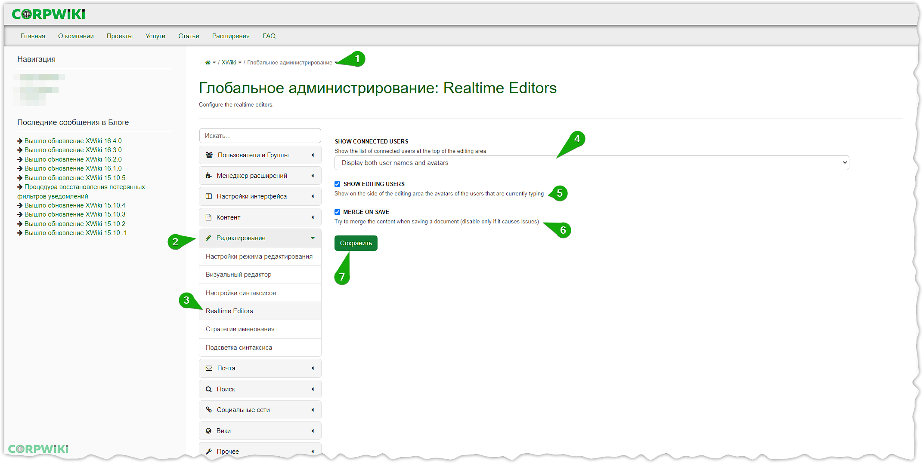
Task: Expand Настройки интерфейса section arrow
Action: pos(313,196)
